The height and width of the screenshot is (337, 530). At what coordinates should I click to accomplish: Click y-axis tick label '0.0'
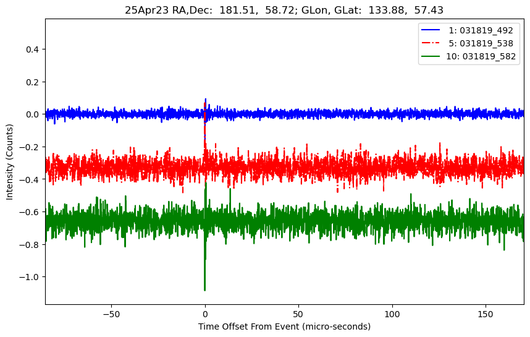pyautogui.click(x=33, y=114)
